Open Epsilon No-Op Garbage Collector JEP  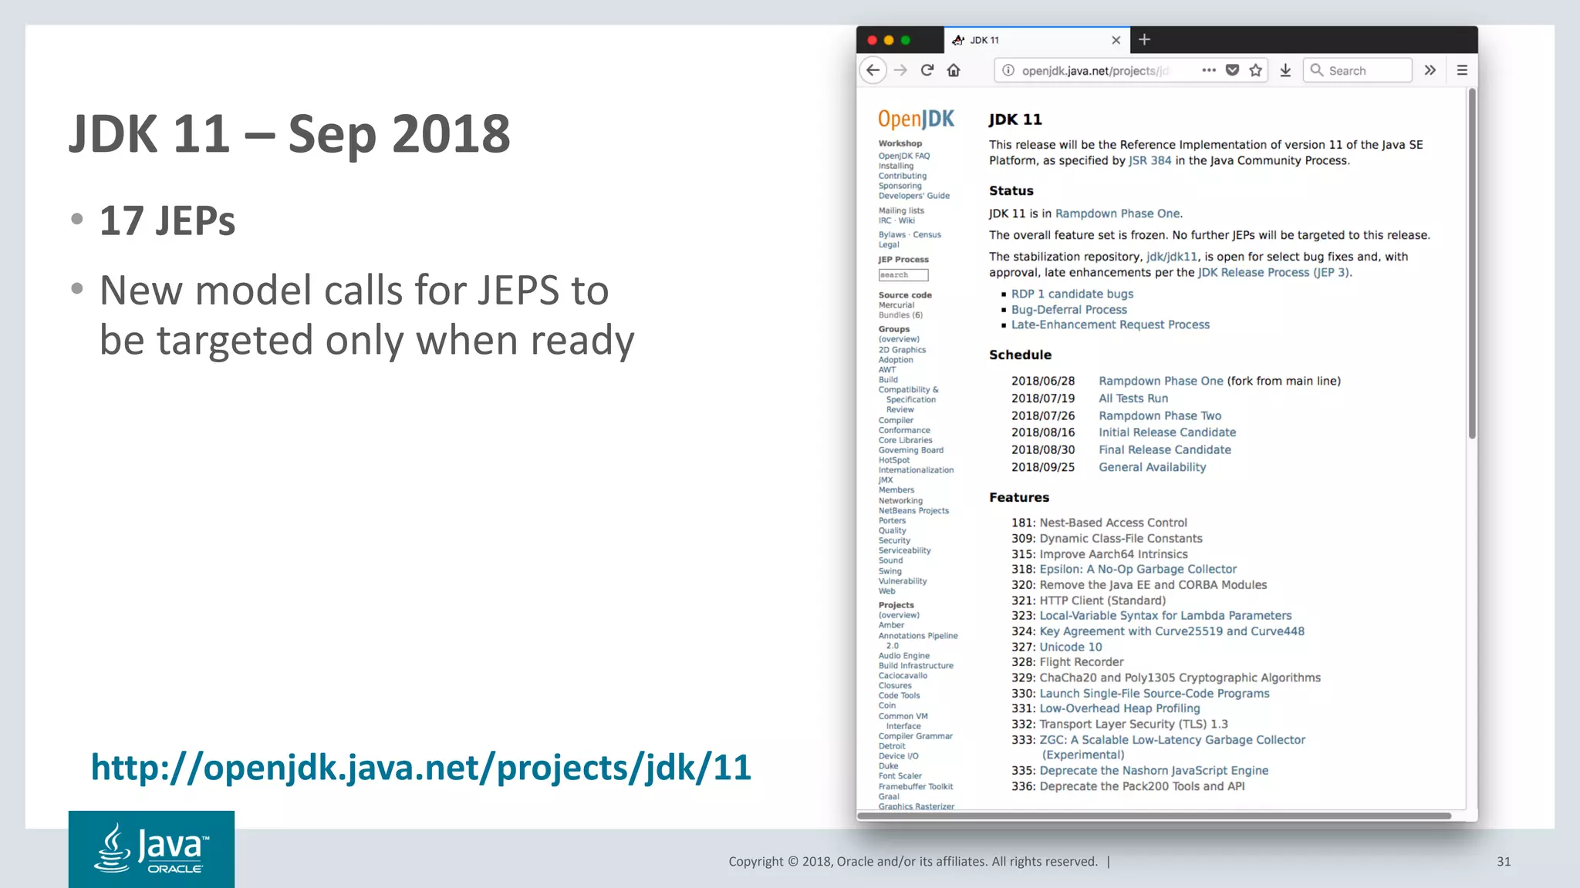tap(1138, 569)
